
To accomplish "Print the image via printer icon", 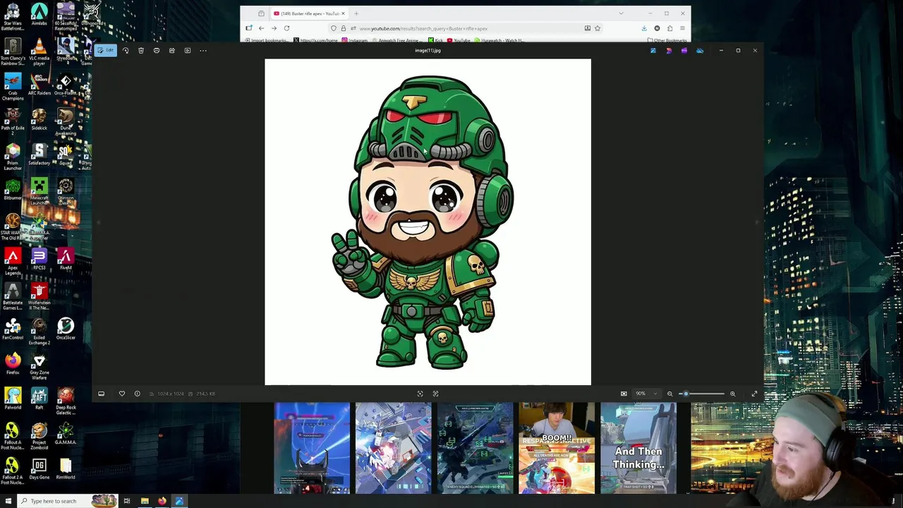I will pyautogui.click(x=157, y=50).
